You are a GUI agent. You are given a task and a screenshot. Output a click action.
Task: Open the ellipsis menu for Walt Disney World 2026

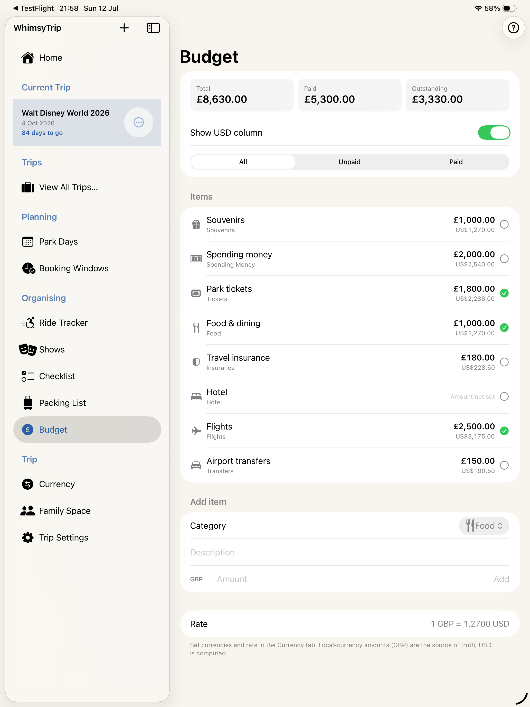138,122
